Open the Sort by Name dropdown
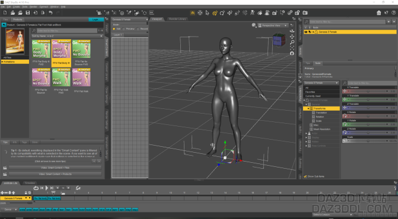 click(x=67, y=36)
